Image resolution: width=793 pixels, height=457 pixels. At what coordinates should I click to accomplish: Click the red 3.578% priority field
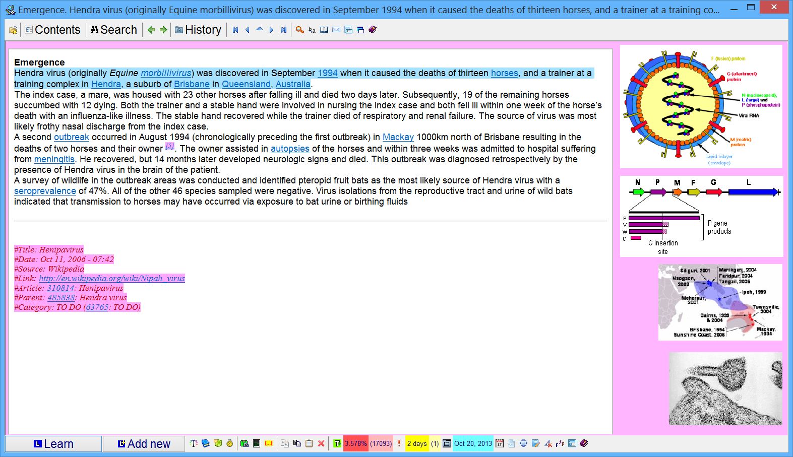(356, 443)
